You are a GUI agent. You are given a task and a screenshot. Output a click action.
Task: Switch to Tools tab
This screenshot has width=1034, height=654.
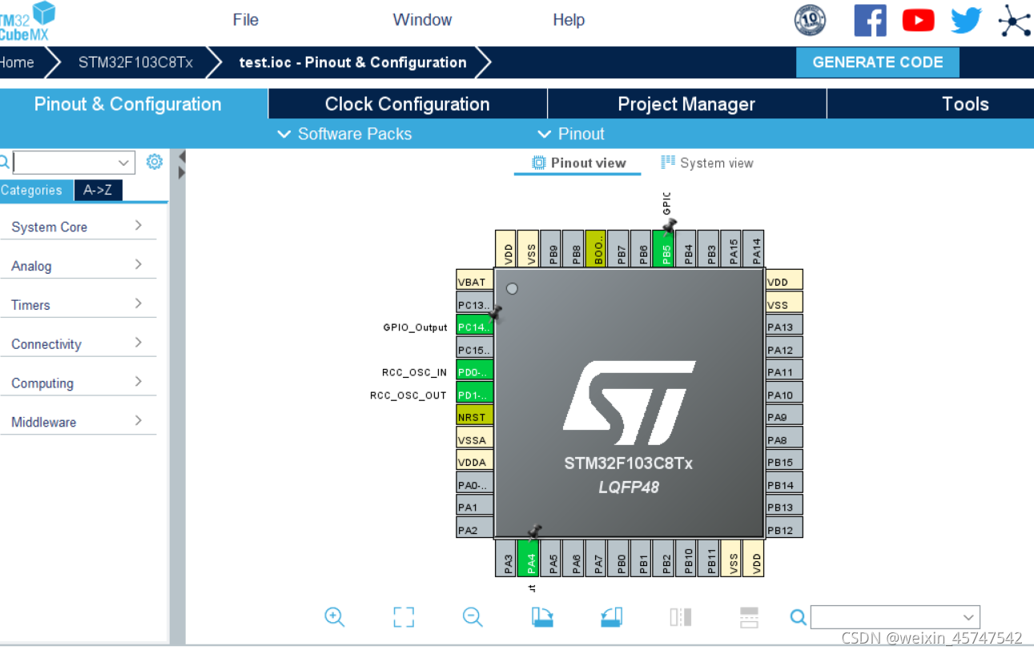point(965,104)
